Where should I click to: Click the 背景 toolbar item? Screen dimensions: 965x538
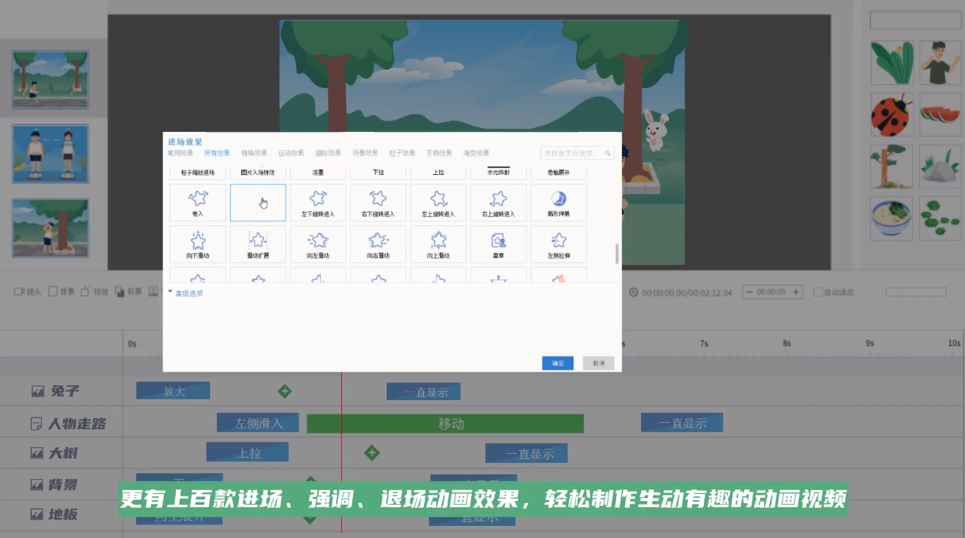(x=61, y=292)
